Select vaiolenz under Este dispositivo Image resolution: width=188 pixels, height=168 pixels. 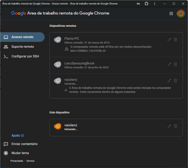(116, 127)
